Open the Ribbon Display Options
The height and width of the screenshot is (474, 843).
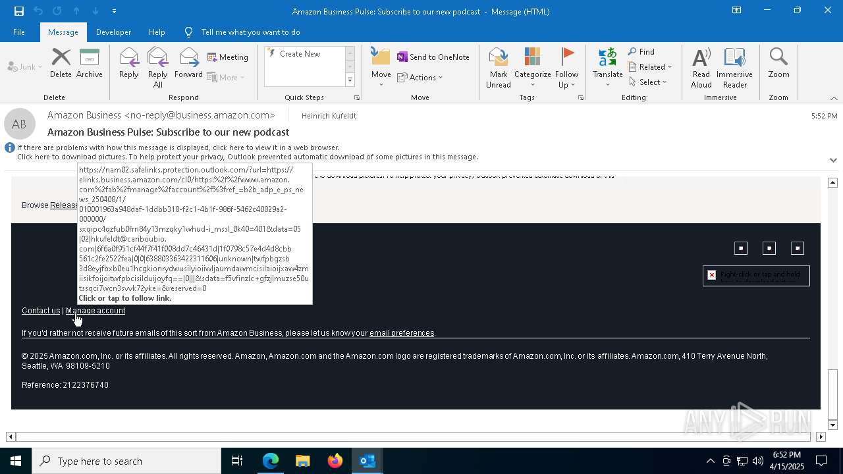click(x=737, y=11)
